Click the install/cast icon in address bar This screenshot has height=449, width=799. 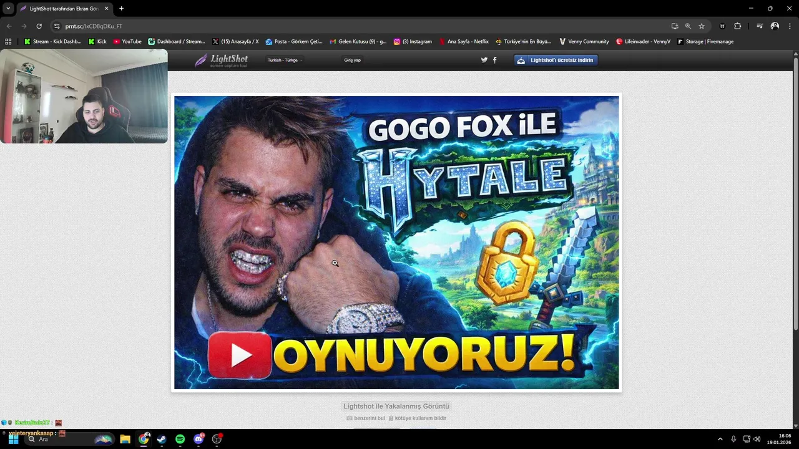(675, 26)
